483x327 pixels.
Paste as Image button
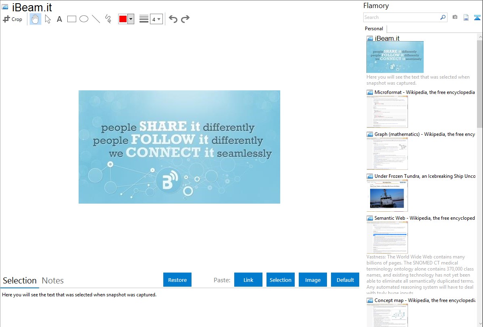[312, 280]
